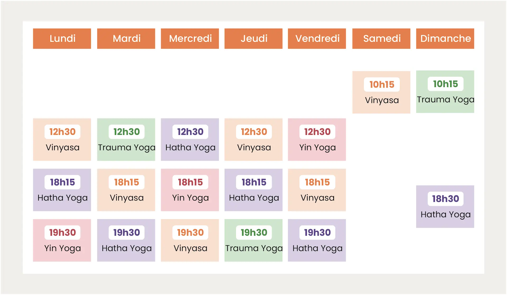Open Tuesday 12h30 Trauma Yoga class
Viewport: 507px width, 295px height.
[x=126, y=140]
